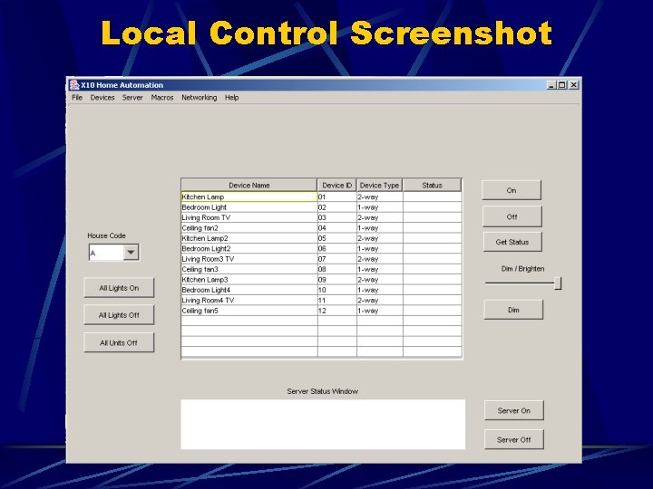Click the All Lights On button
653x489 pixels.
tap(119, 288)
